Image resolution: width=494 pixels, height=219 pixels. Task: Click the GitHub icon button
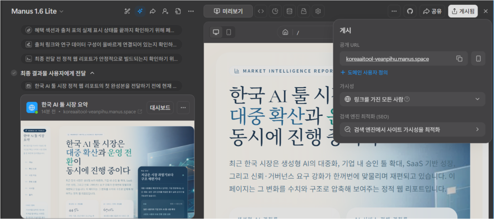tap(410, 12)
